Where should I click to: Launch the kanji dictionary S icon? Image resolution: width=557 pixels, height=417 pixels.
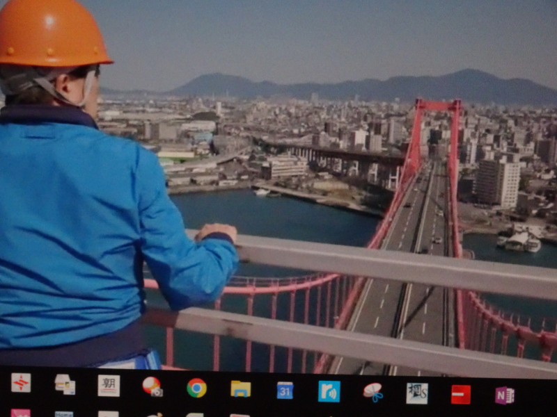[x=417, y=393]
